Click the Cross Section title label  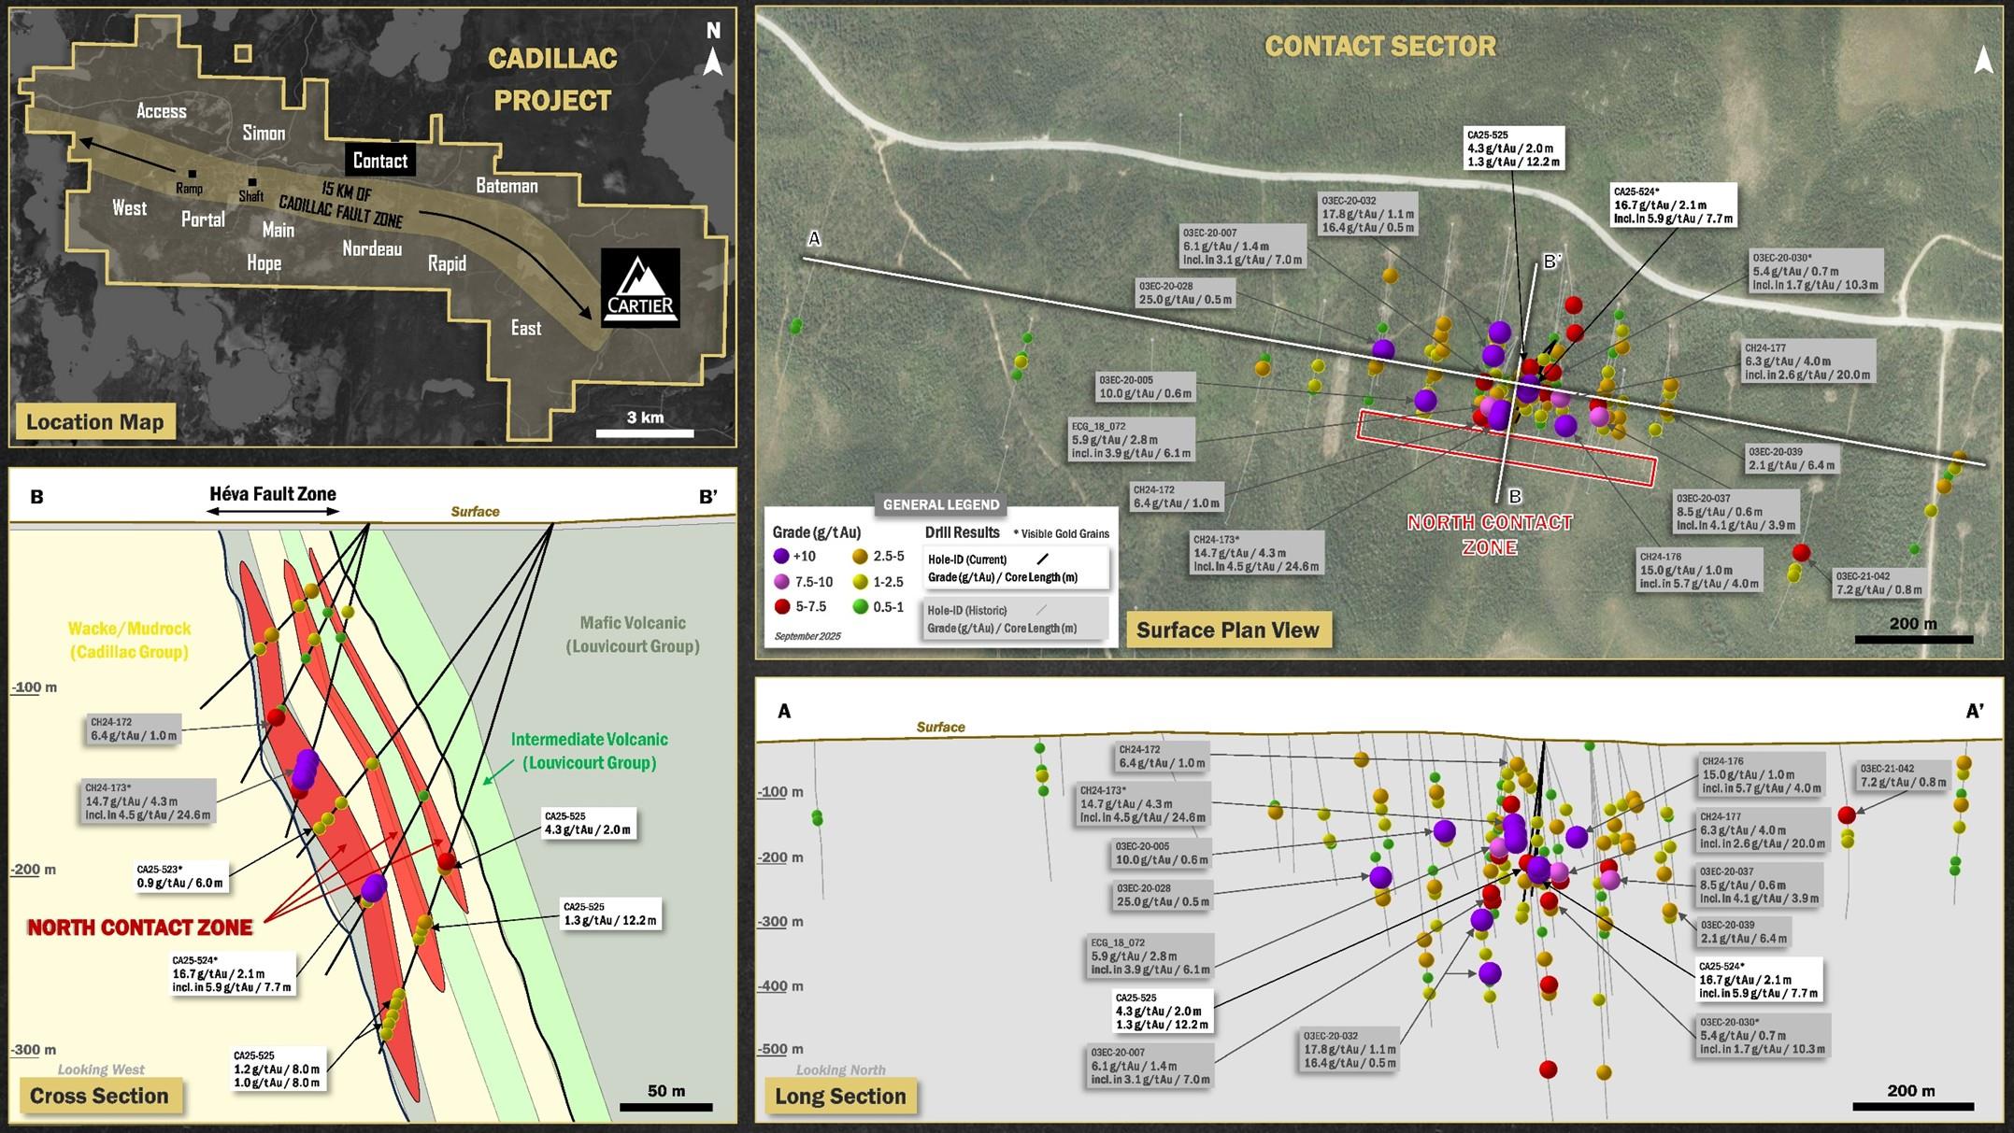tap(99, 1096)
